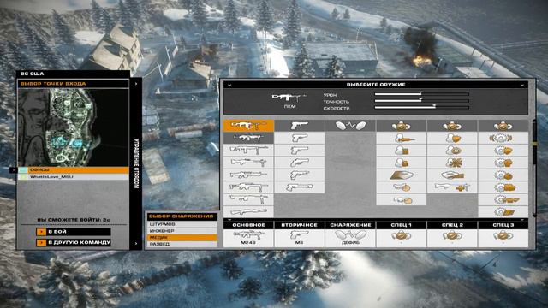Viewport: 548px width, 308px height.
Task: Click the left chevron of ВЫБЕРИТЕ ОРУЖИЕ header
Action: pos(229,85)
